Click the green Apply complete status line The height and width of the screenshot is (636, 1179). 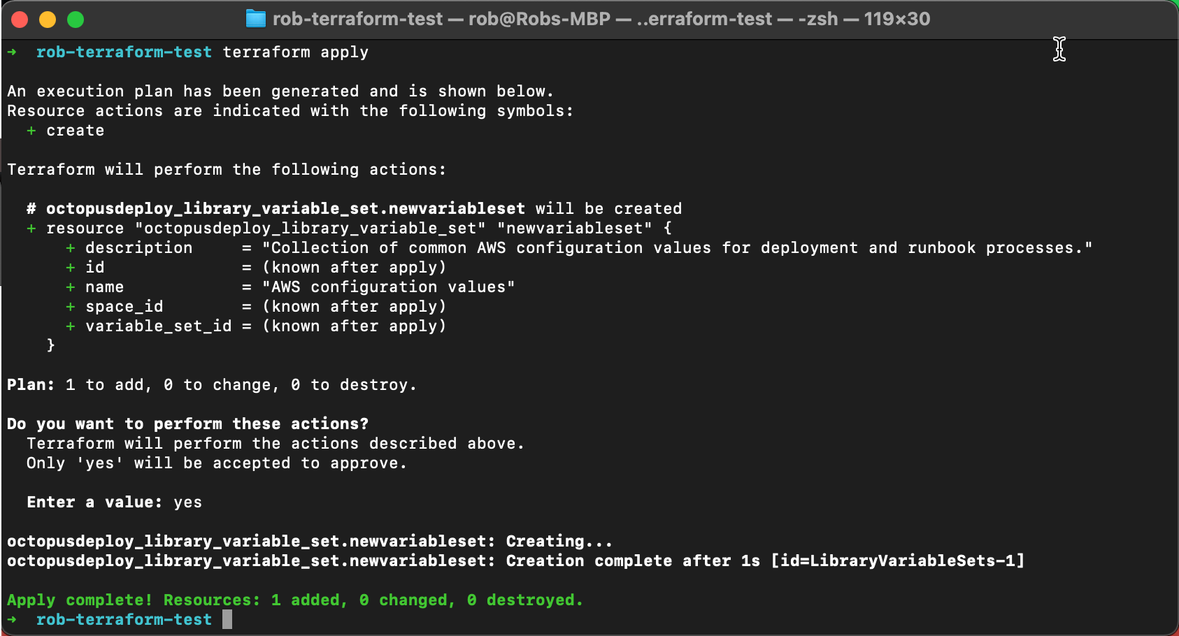(x=294, y=600)
